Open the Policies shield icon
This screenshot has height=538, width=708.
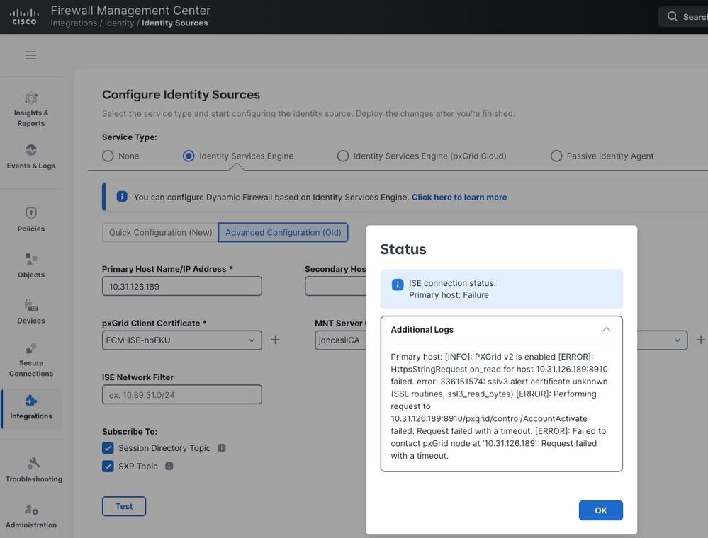(x=31, y=213)
